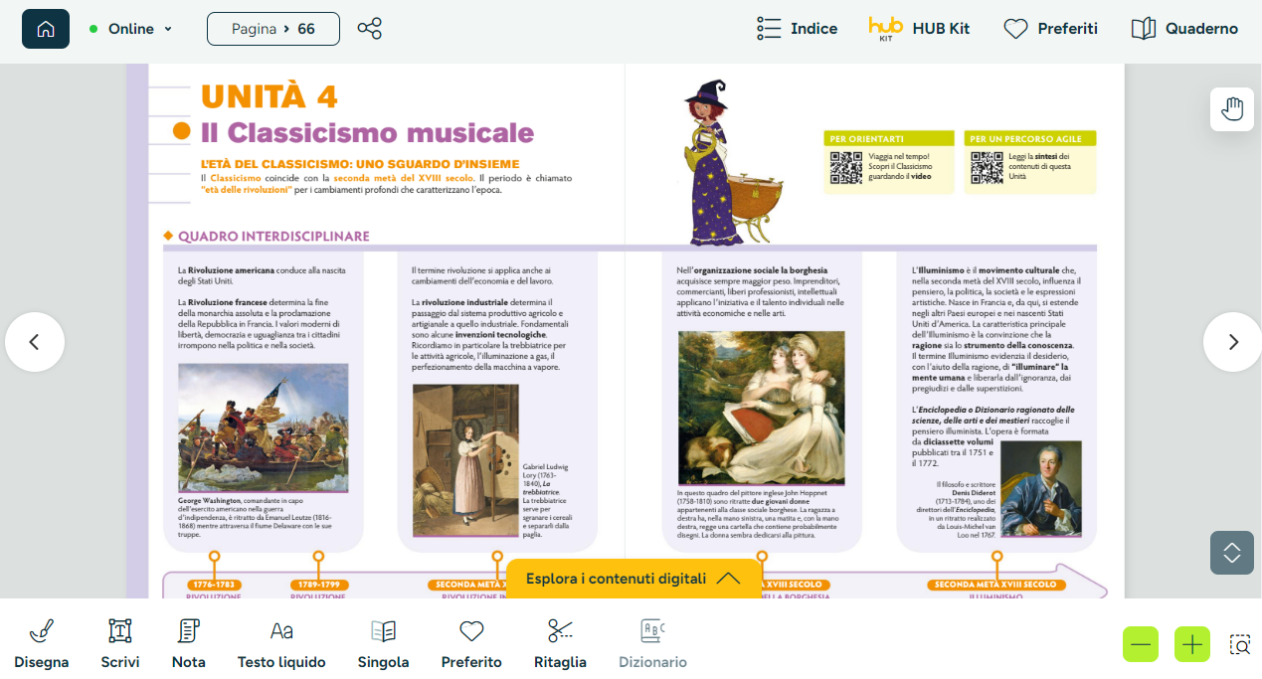
Task: Select the Scrivi text tool
Action: 120,643
